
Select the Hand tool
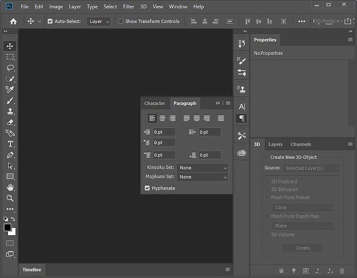tap(10, 187)
